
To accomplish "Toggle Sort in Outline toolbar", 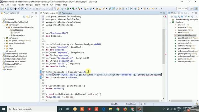I will coord(179,16).
